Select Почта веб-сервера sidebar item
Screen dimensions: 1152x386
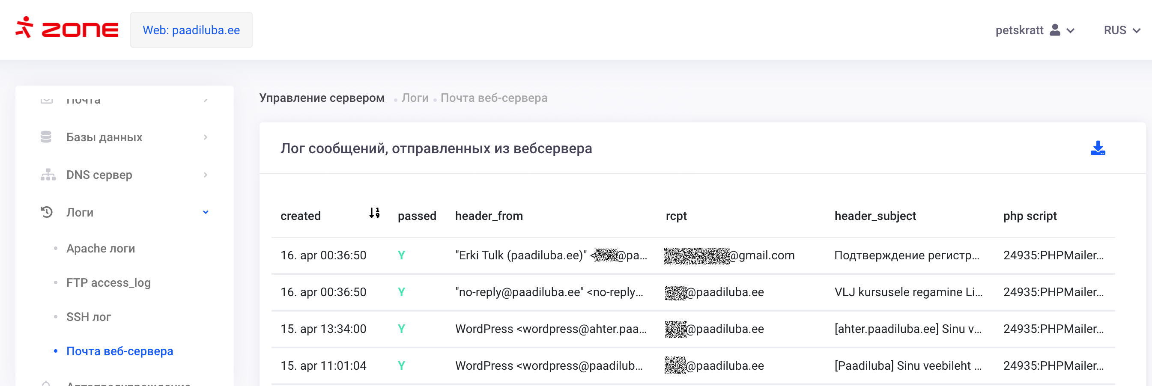point(119,351)
